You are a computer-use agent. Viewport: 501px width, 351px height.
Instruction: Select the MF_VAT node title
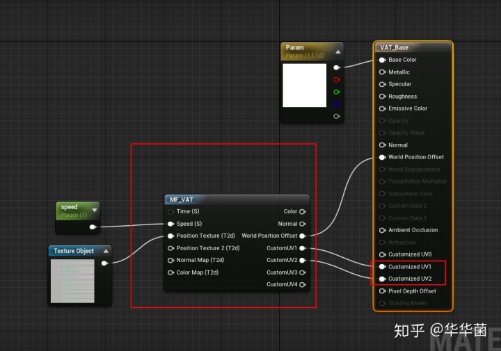(x=182, y=199)
